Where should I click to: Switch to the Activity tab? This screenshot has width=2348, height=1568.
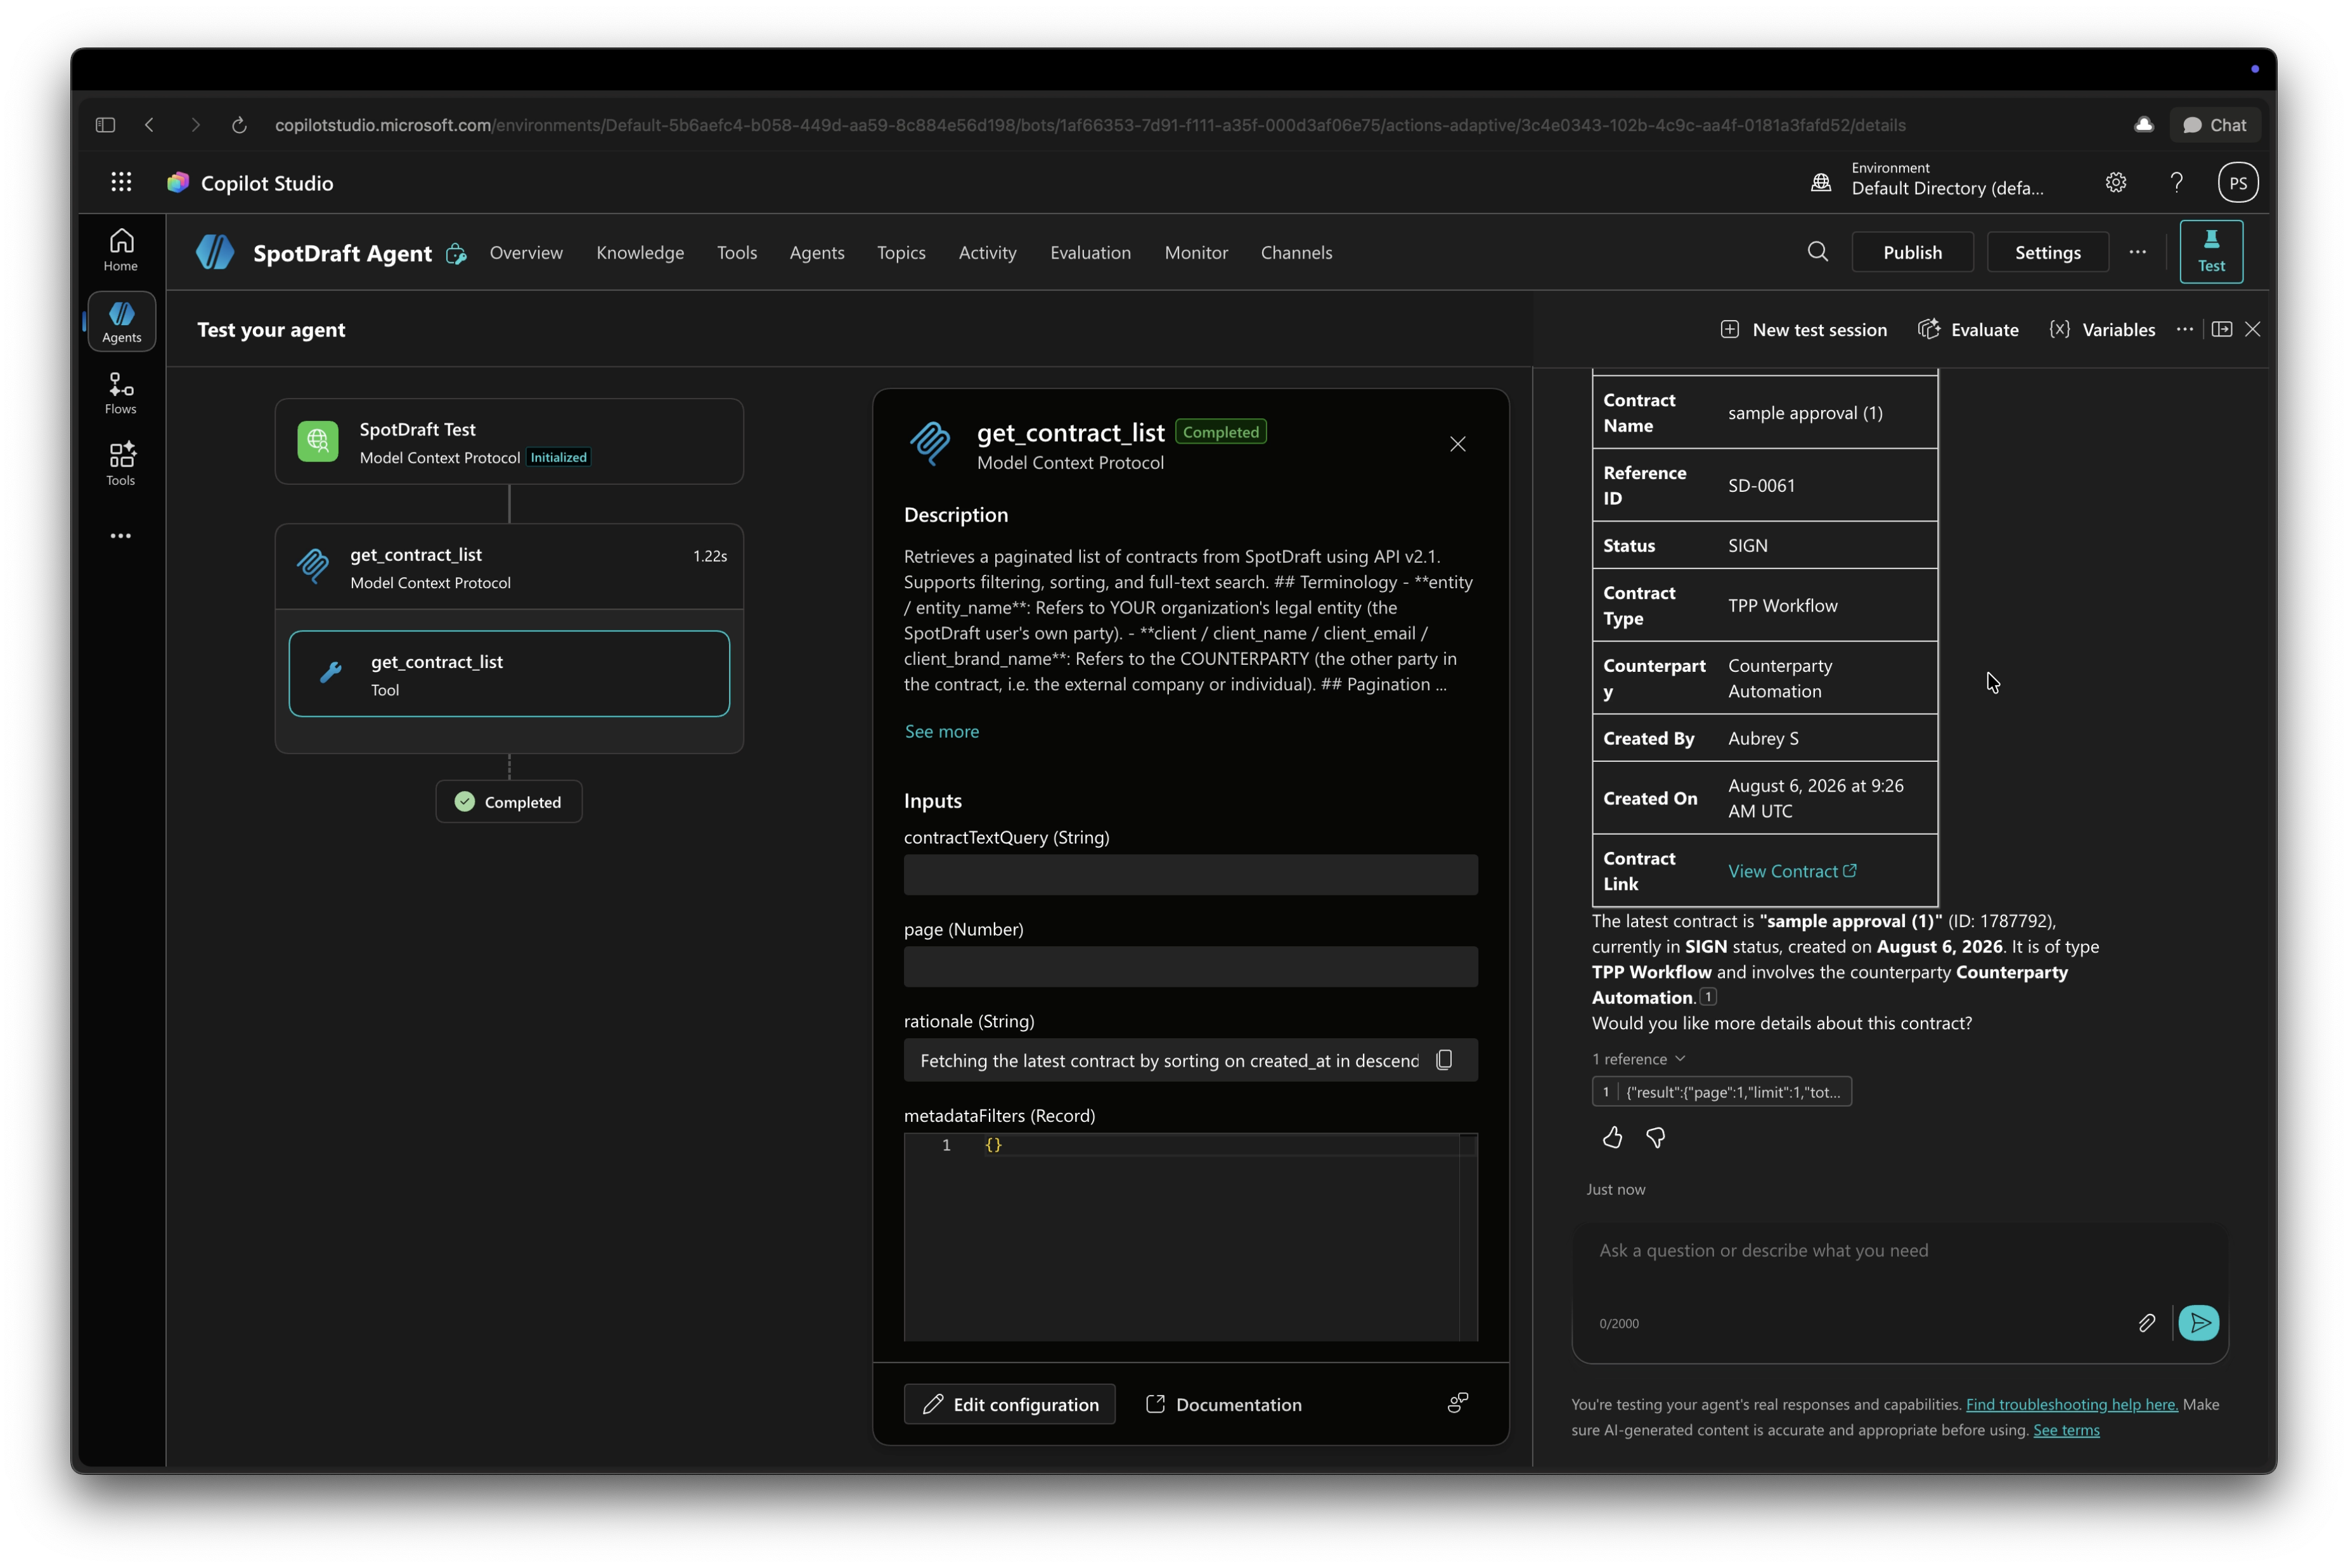pyautogui.click(x=987, y=252)
